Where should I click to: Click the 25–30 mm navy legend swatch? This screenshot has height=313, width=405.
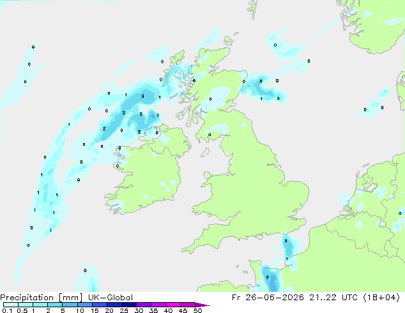click(129, 305)
